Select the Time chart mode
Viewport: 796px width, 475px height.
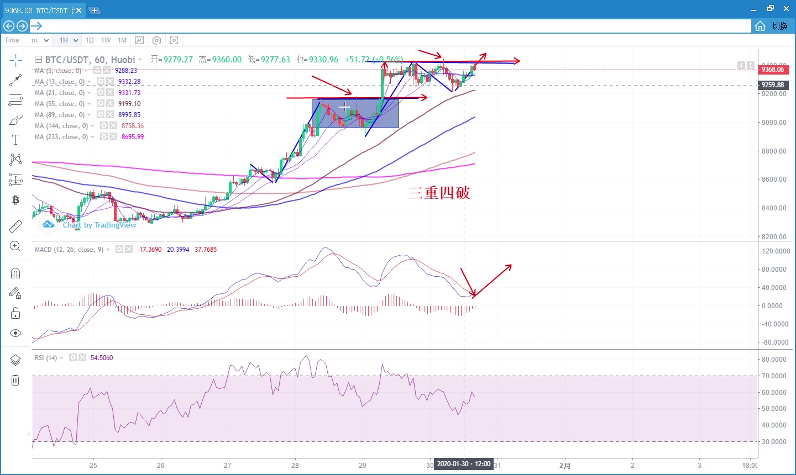tap(12, 40)
